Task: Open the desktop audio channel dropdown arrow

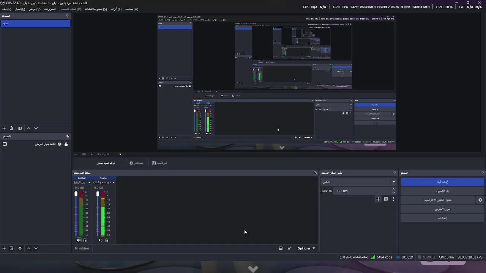Action: point(113,182)
